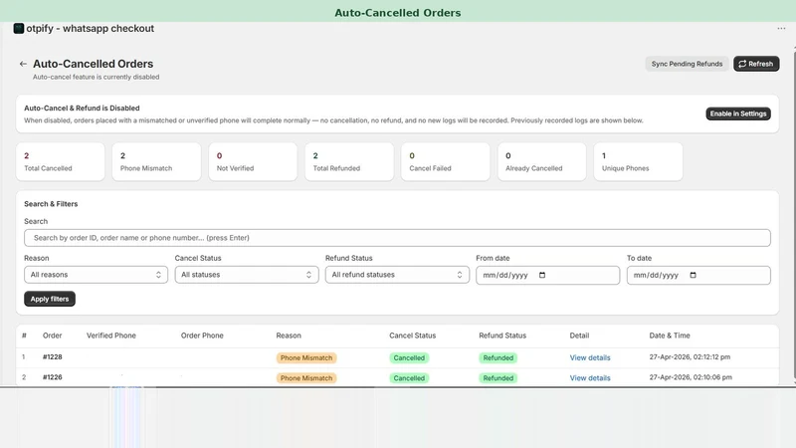
Task: Click the otpify app logo icon
Action: point(19,29)
